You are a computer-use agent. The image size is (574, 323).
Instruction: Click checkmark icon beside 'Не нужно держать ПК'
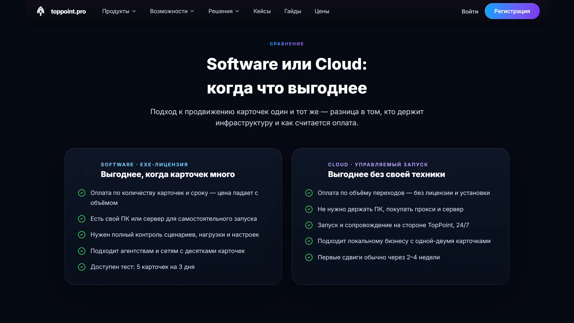tap(309, 209)
